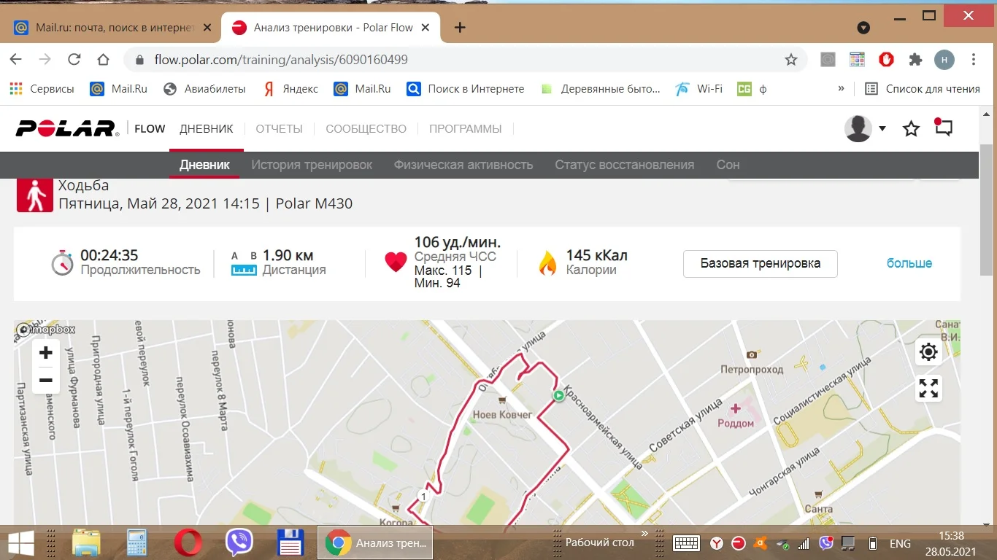Screen dimensions: 997x560
Task: Select the ДНЕВНИК top navigation item
Action: [x=207, y=129]
